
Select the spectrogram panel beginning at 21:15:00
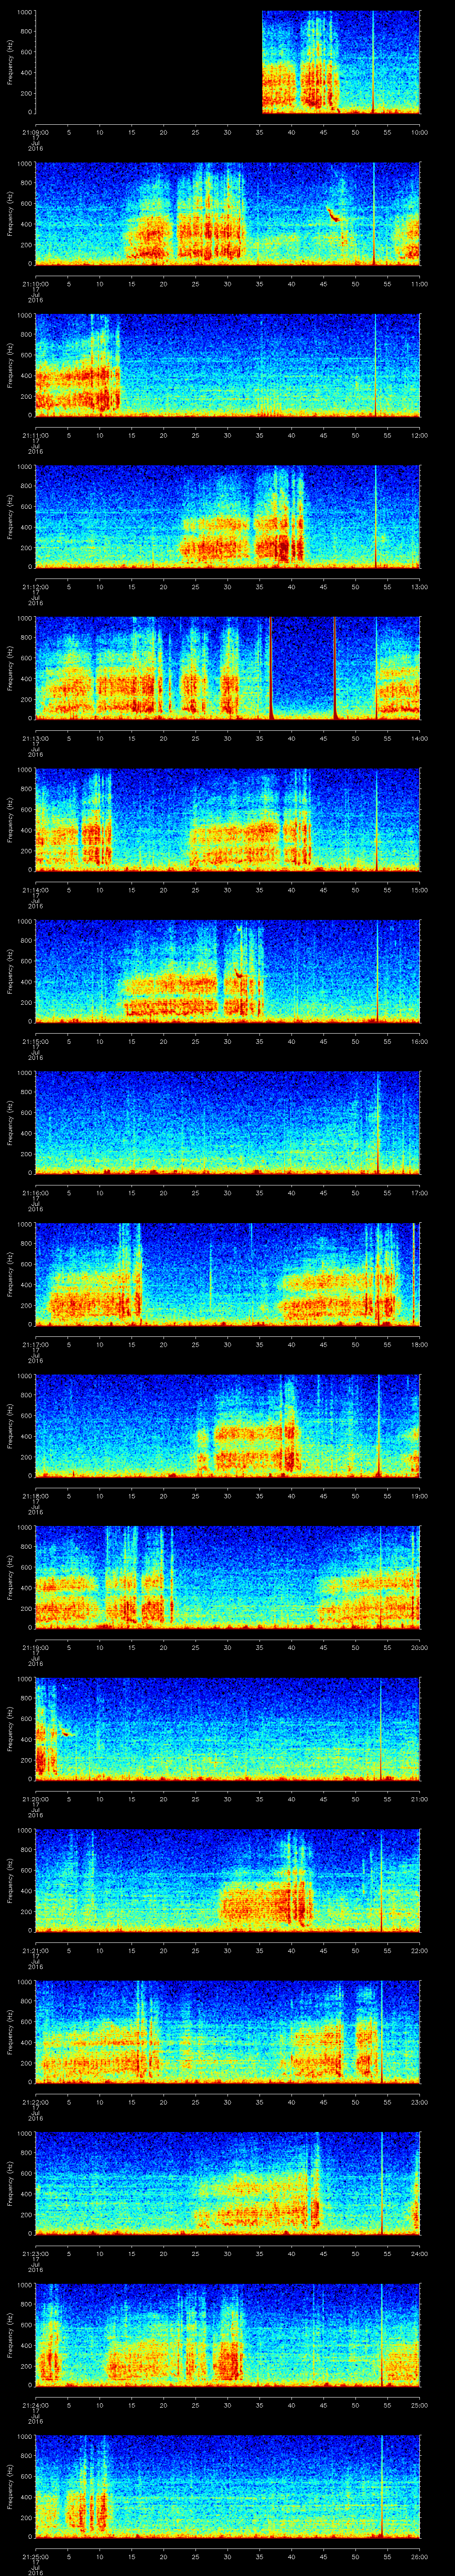(x=227, y=971)
